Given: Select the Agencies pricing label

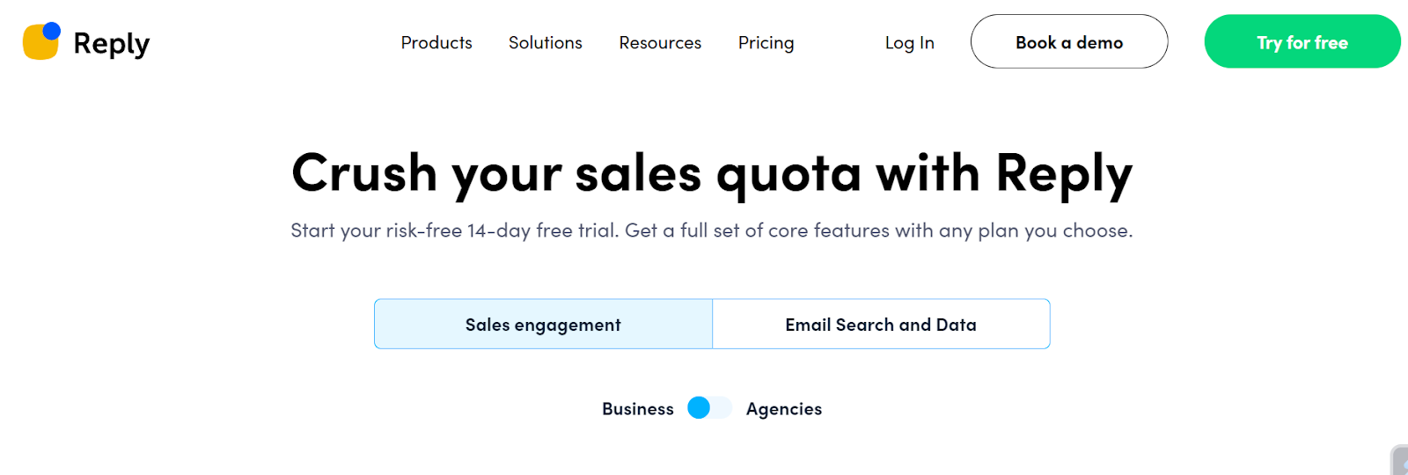Looking at the screenshot, I should [783, 409].
